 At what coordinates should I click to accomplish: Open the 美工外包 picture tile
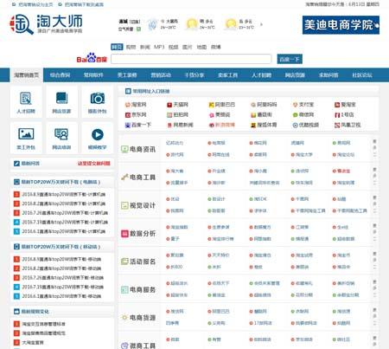pyautogui.click(x=26, y=138)
